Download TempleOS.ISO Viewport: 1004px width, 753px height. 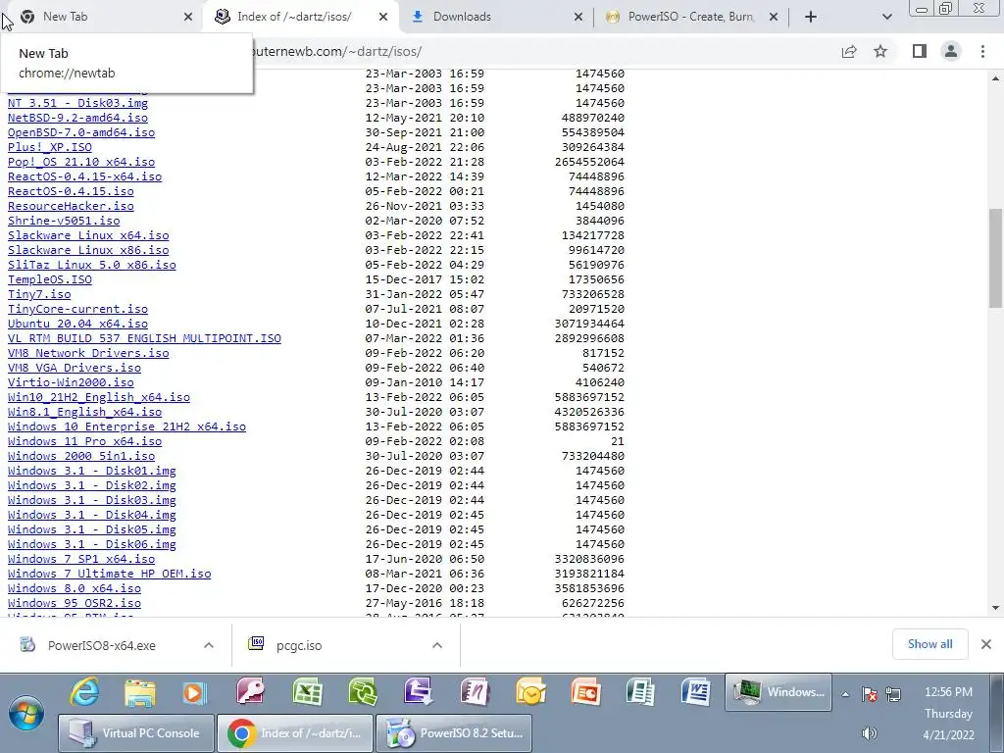(50, 279)
